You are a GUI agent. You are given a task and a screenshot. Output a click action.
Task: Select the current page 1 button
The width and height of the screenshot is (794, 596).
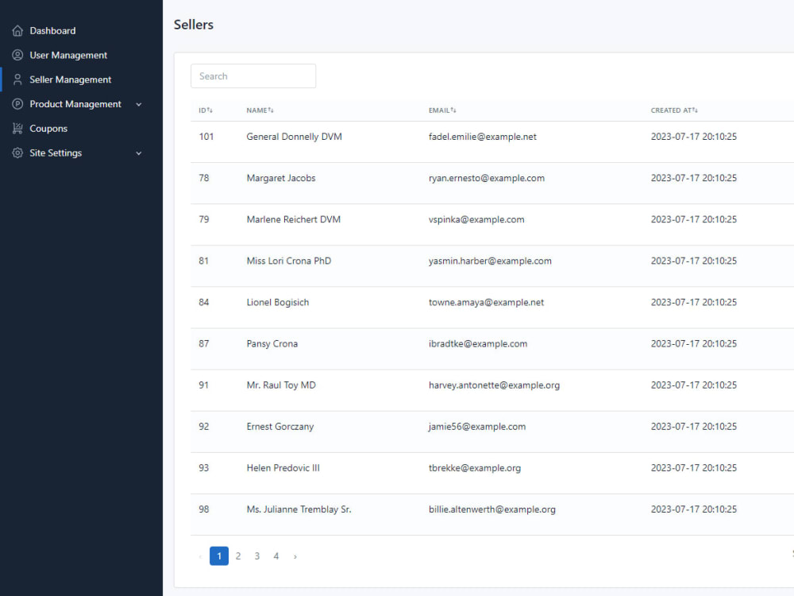pos(219,556)
